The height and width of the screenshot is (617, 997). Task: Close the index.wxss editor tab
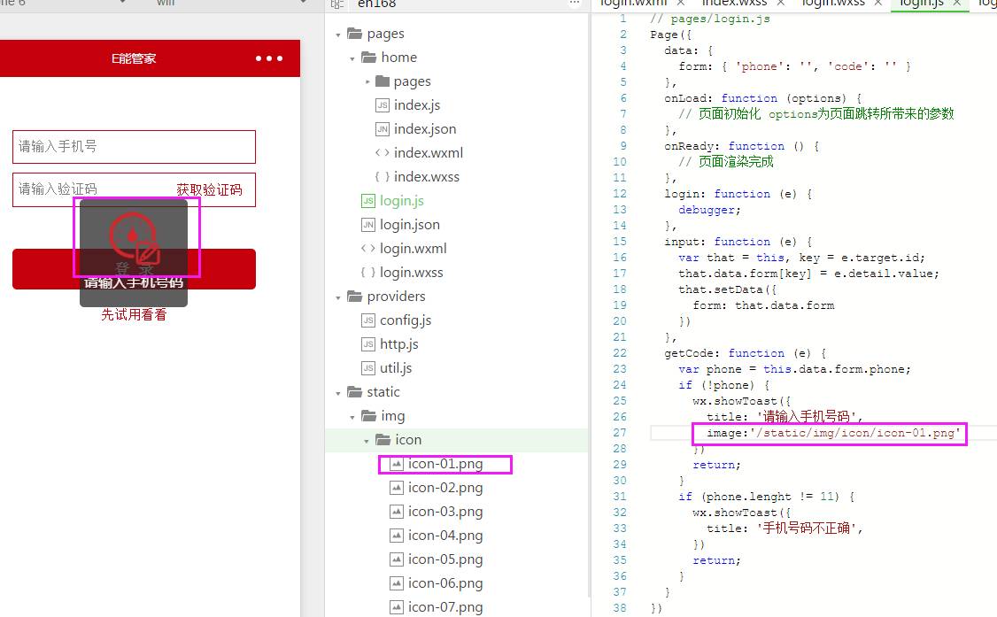[780, 4]
